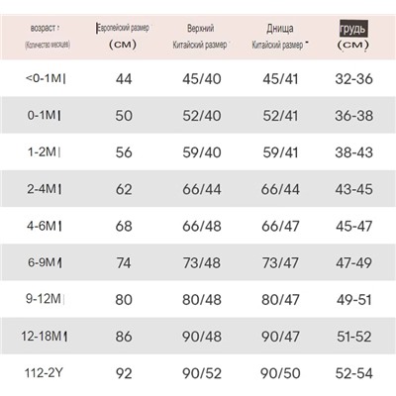Click the '<0-1M' age row label
This screenshot has width=396, height=396.
46,78
